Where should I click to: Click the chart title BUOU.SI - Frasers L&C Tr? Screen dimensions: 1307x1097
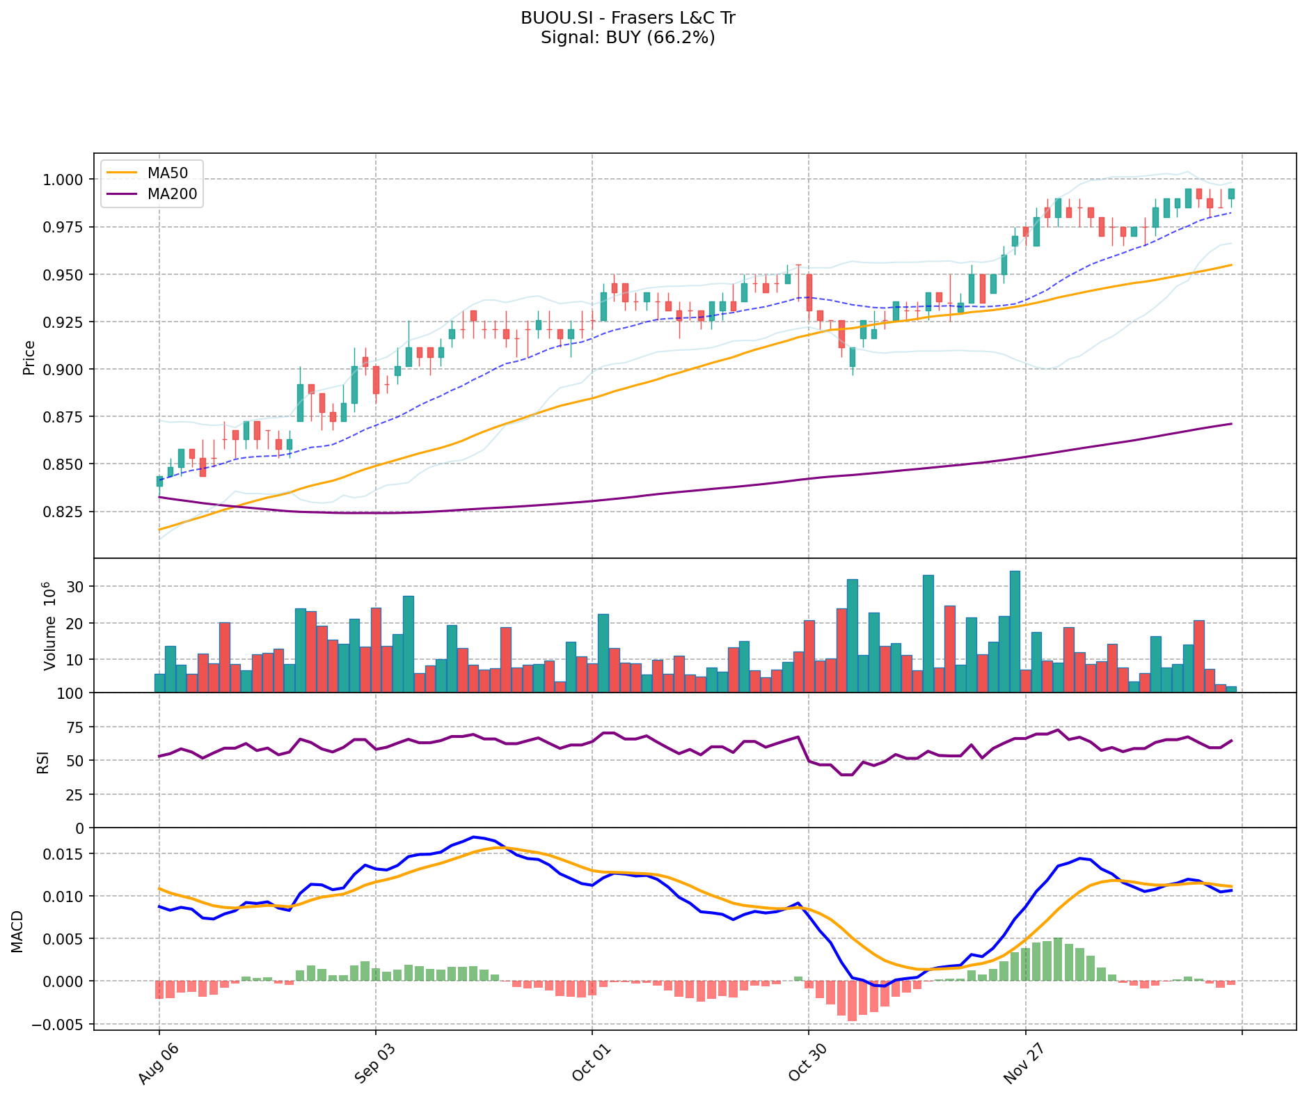pyautogui.click(x=628, y=18)
